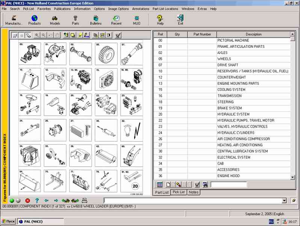Viewport: 300px width, 226px height.
Task: Open the Pick List menu
Action: [x=28, y=9]
